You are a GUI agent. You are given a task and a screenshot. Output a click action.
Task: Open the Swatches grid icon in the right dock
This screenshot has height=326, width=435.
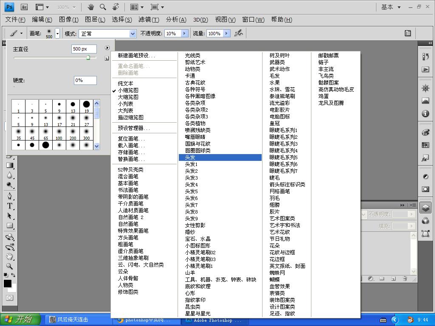425,145
